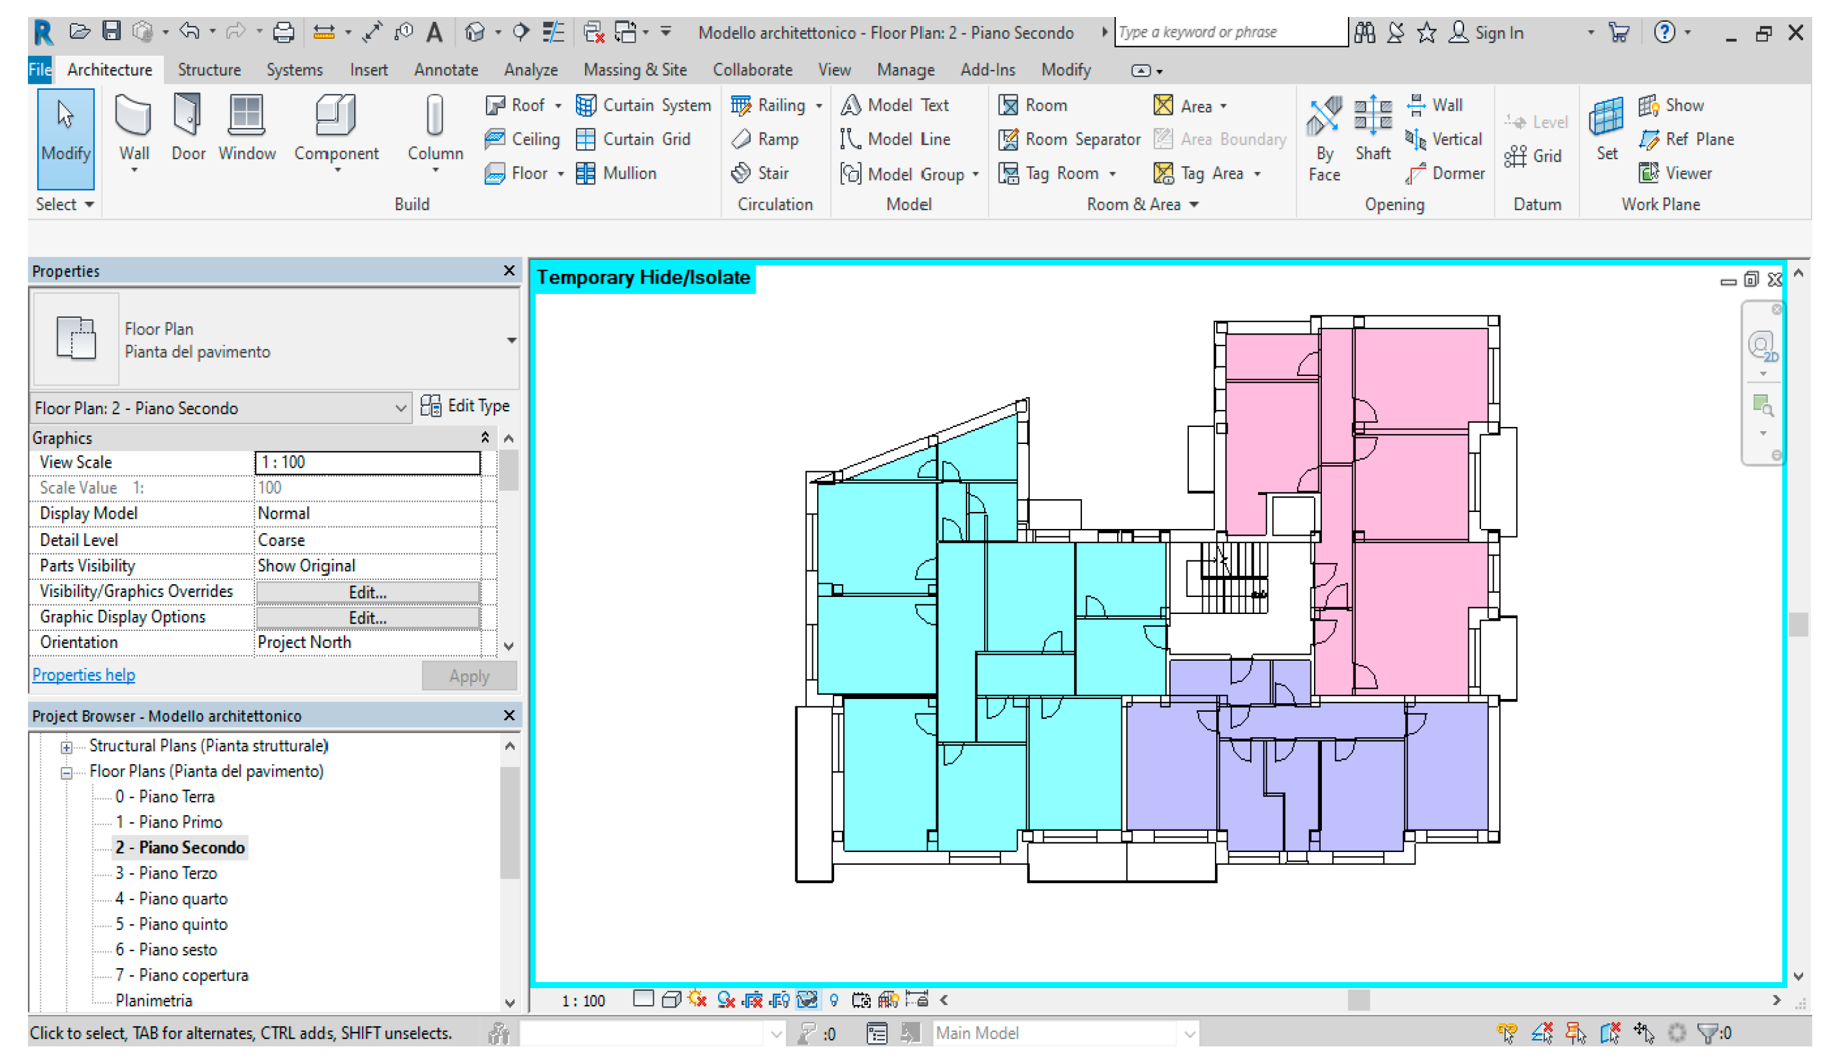The height and width of the screenshot is (1064, 1831).
Task: Toggle Reveal Hidden Elements lightbulb
Action: pyautogui.click(x=834, y=1000)
